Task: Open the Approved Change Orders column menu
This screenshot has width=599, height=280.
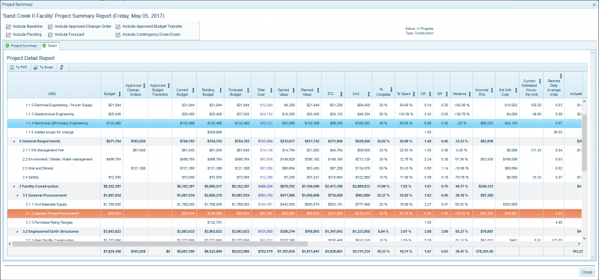Action: 144,85
